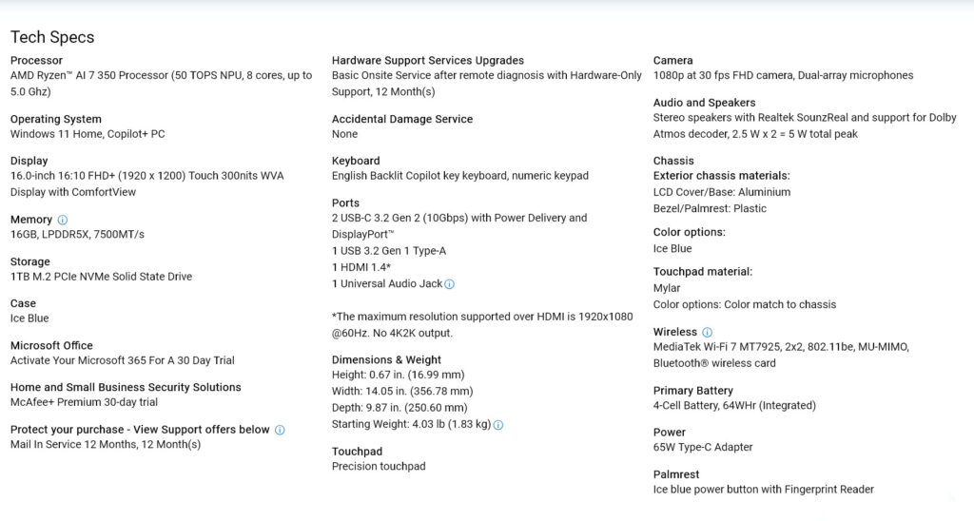
Task: Click the Tech Specs heading
Action: click(52, 37)
